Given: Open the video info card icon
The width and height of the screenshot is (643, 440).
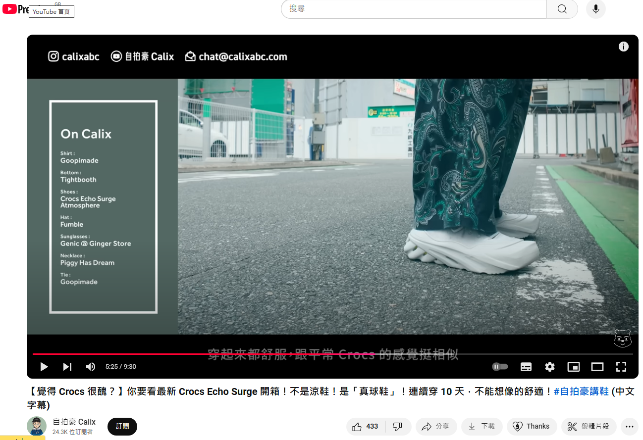Looking at the screenshot, I should coord(623,47).
